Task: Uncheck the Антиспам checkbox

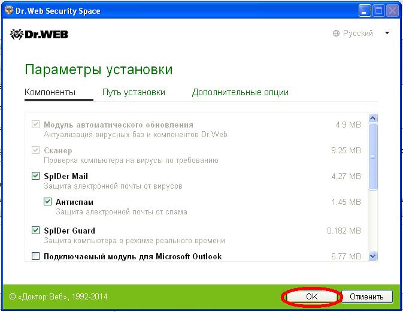Action: (x=47, y=201)
